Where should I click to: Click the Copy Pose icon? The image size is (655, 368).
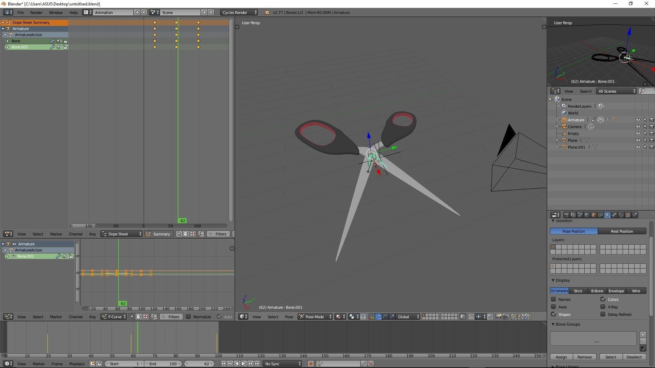point(514,317)
